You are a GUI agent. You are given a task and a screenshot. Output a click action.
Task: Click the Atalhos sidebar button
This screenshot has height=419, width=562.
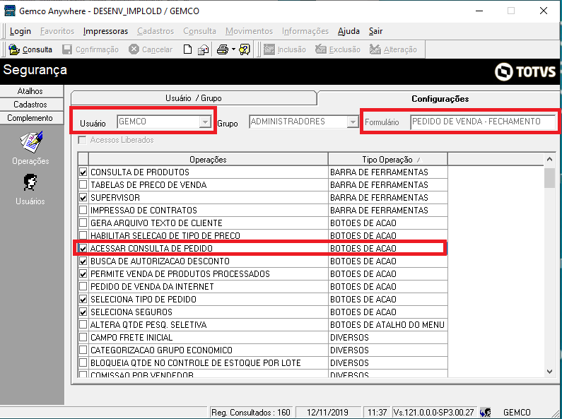(32, 91)
